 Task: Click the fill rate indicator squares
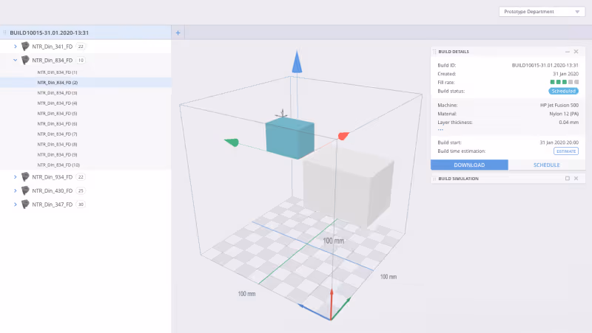coord(565,82)
